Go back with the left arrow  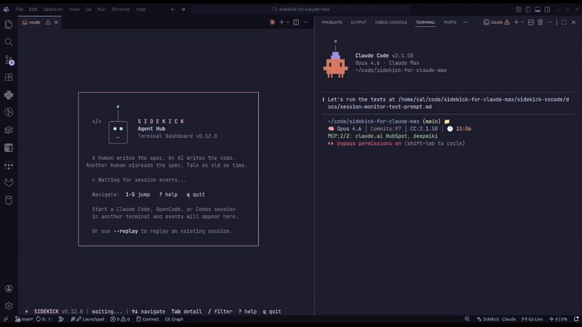(173, 9)
